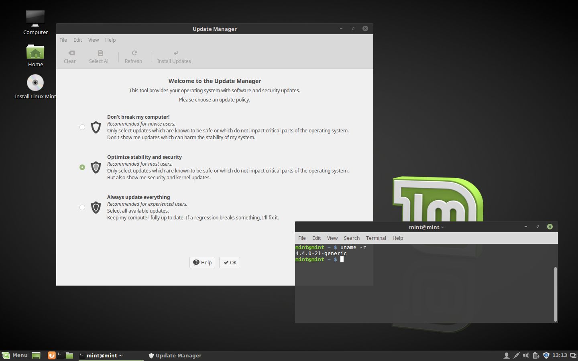Click the Help button in dialog

[202, 262]
